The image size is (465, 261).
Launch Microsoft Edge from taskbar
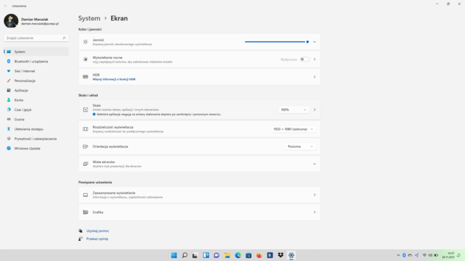[238, 255]
